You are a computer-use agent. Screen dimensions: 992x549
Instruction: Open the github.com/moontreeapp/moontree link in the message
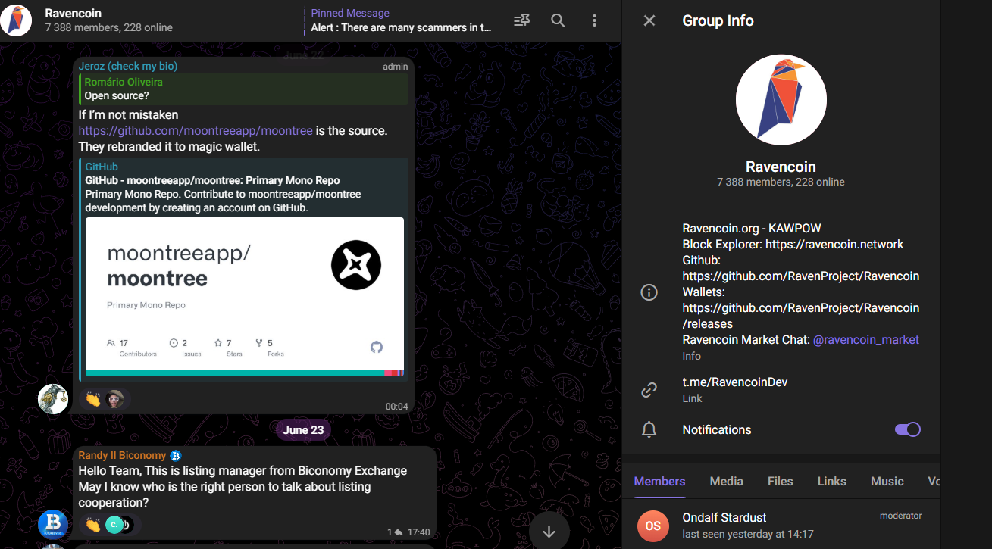[x=196, y=130]
